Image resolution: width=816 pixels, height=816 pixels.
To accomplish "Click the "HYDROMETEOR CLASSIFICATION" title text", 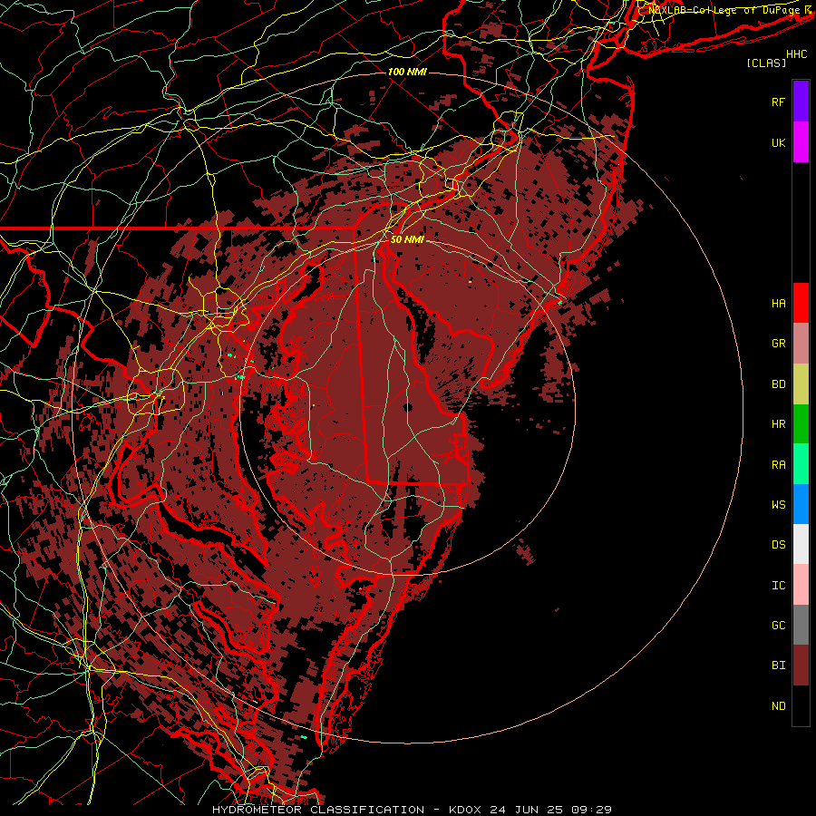I will [x=318, y=810].
